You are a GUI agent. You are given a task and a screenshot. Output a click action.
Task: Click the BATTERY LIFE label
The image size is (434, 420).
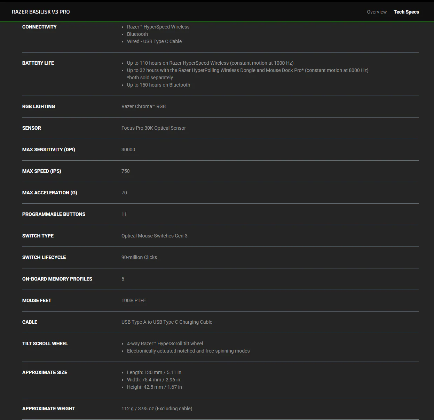(38, 63)
